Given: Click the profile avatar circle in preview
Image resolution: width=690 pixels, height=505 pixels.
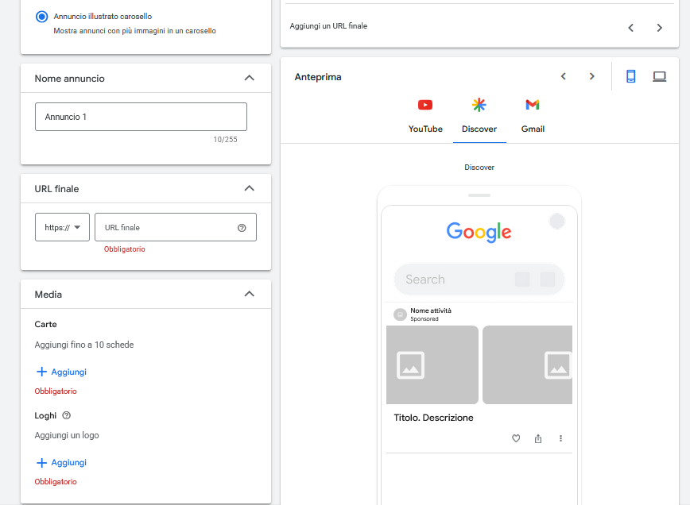Looking at the screenshot, I should click(556, 221).
